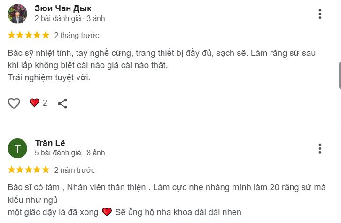Open Зюи Чан Дык's profile photo
341x223 pixels.
point(17,14)
